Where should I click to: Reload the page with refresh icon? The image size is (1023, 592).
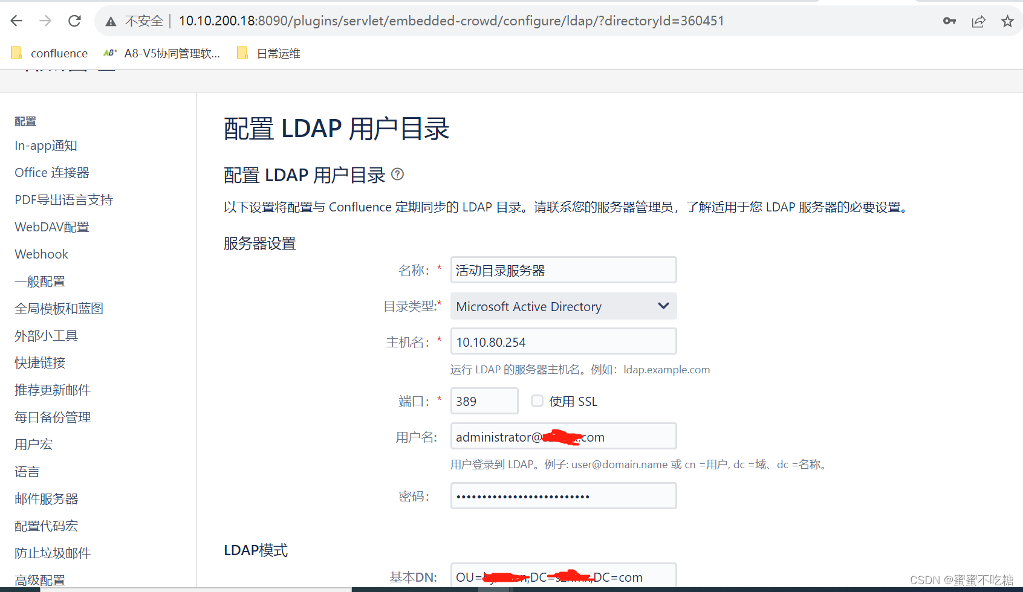click(74, 21)
